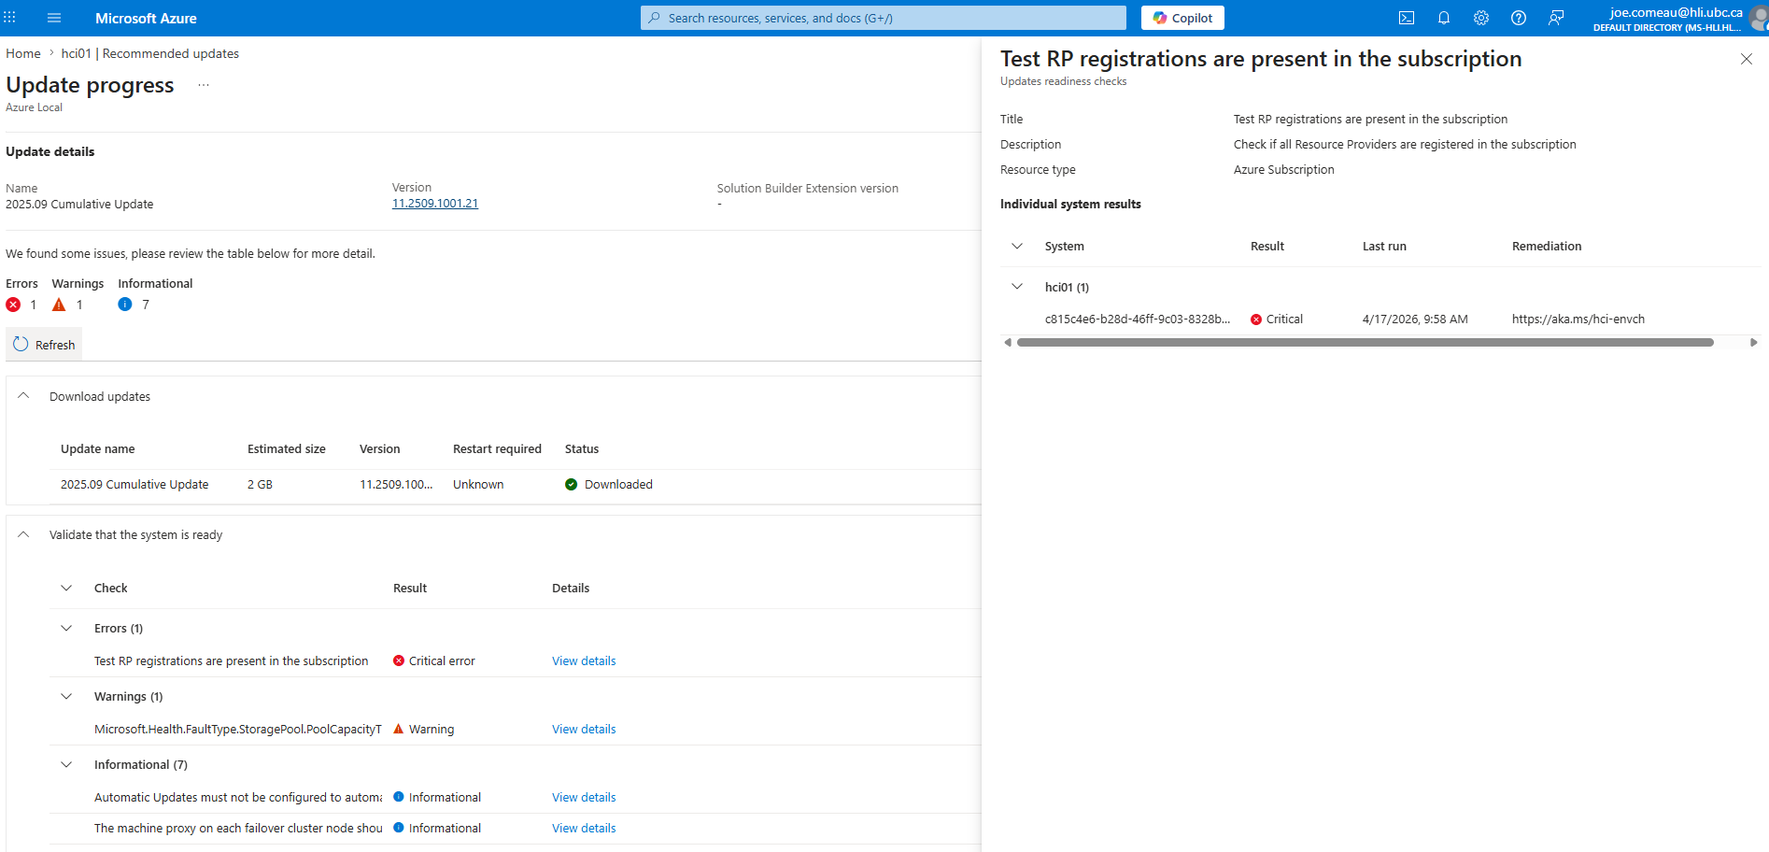
Task: Click the horizontal scrollbar in the results panel
Action: (x=1366, y=343)
